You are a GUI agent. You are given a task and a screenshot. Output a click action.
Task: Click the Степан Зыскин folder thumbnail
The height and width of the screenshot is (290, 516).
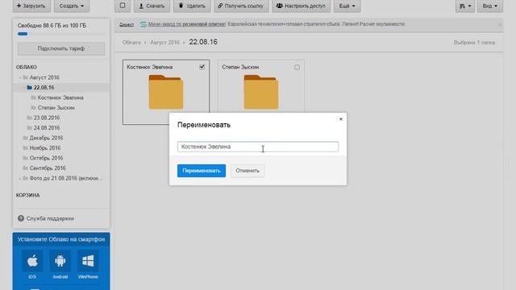coord(261,92)
